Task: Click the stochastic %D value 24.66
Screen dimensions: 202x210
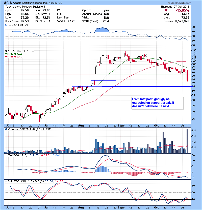Action: 59,181
